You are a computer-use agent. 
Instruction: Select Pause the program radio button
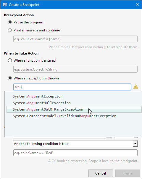(10, 22)
